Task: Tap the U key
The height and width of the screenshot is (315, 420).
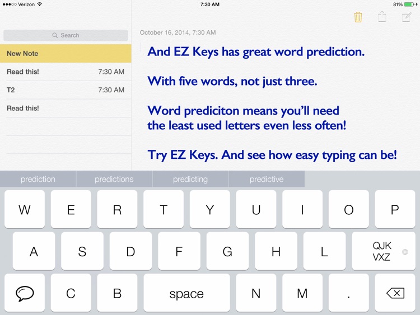Action: pyautogui.click(x=256, y=210)
